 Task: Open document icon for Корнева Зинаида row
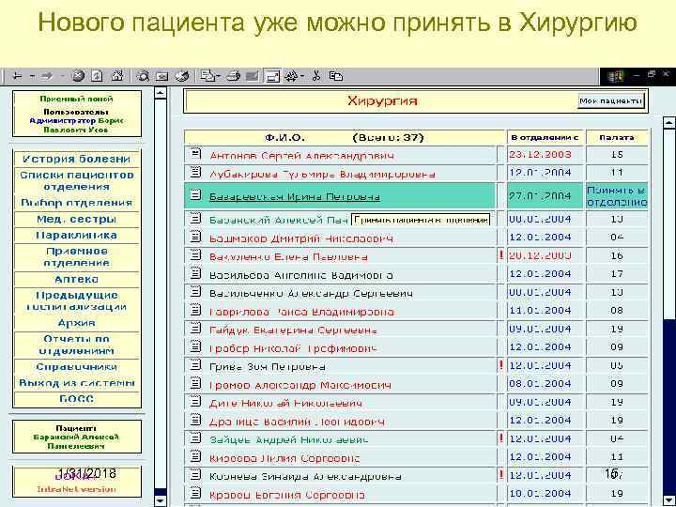195,475
